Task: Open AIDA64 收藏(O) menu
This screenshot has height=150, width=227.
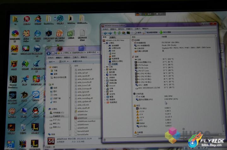Action: click(129, 29)
